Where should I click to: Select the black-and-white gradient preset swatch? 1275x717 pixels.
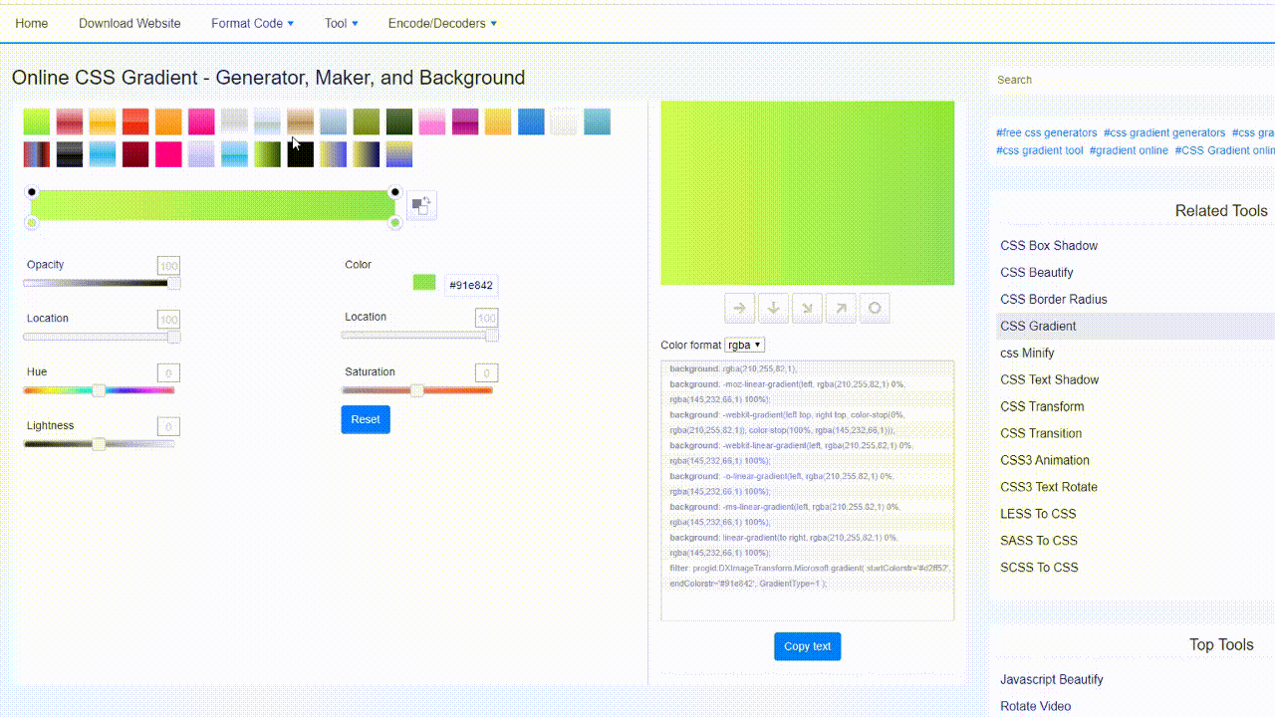tap(69, 154)
